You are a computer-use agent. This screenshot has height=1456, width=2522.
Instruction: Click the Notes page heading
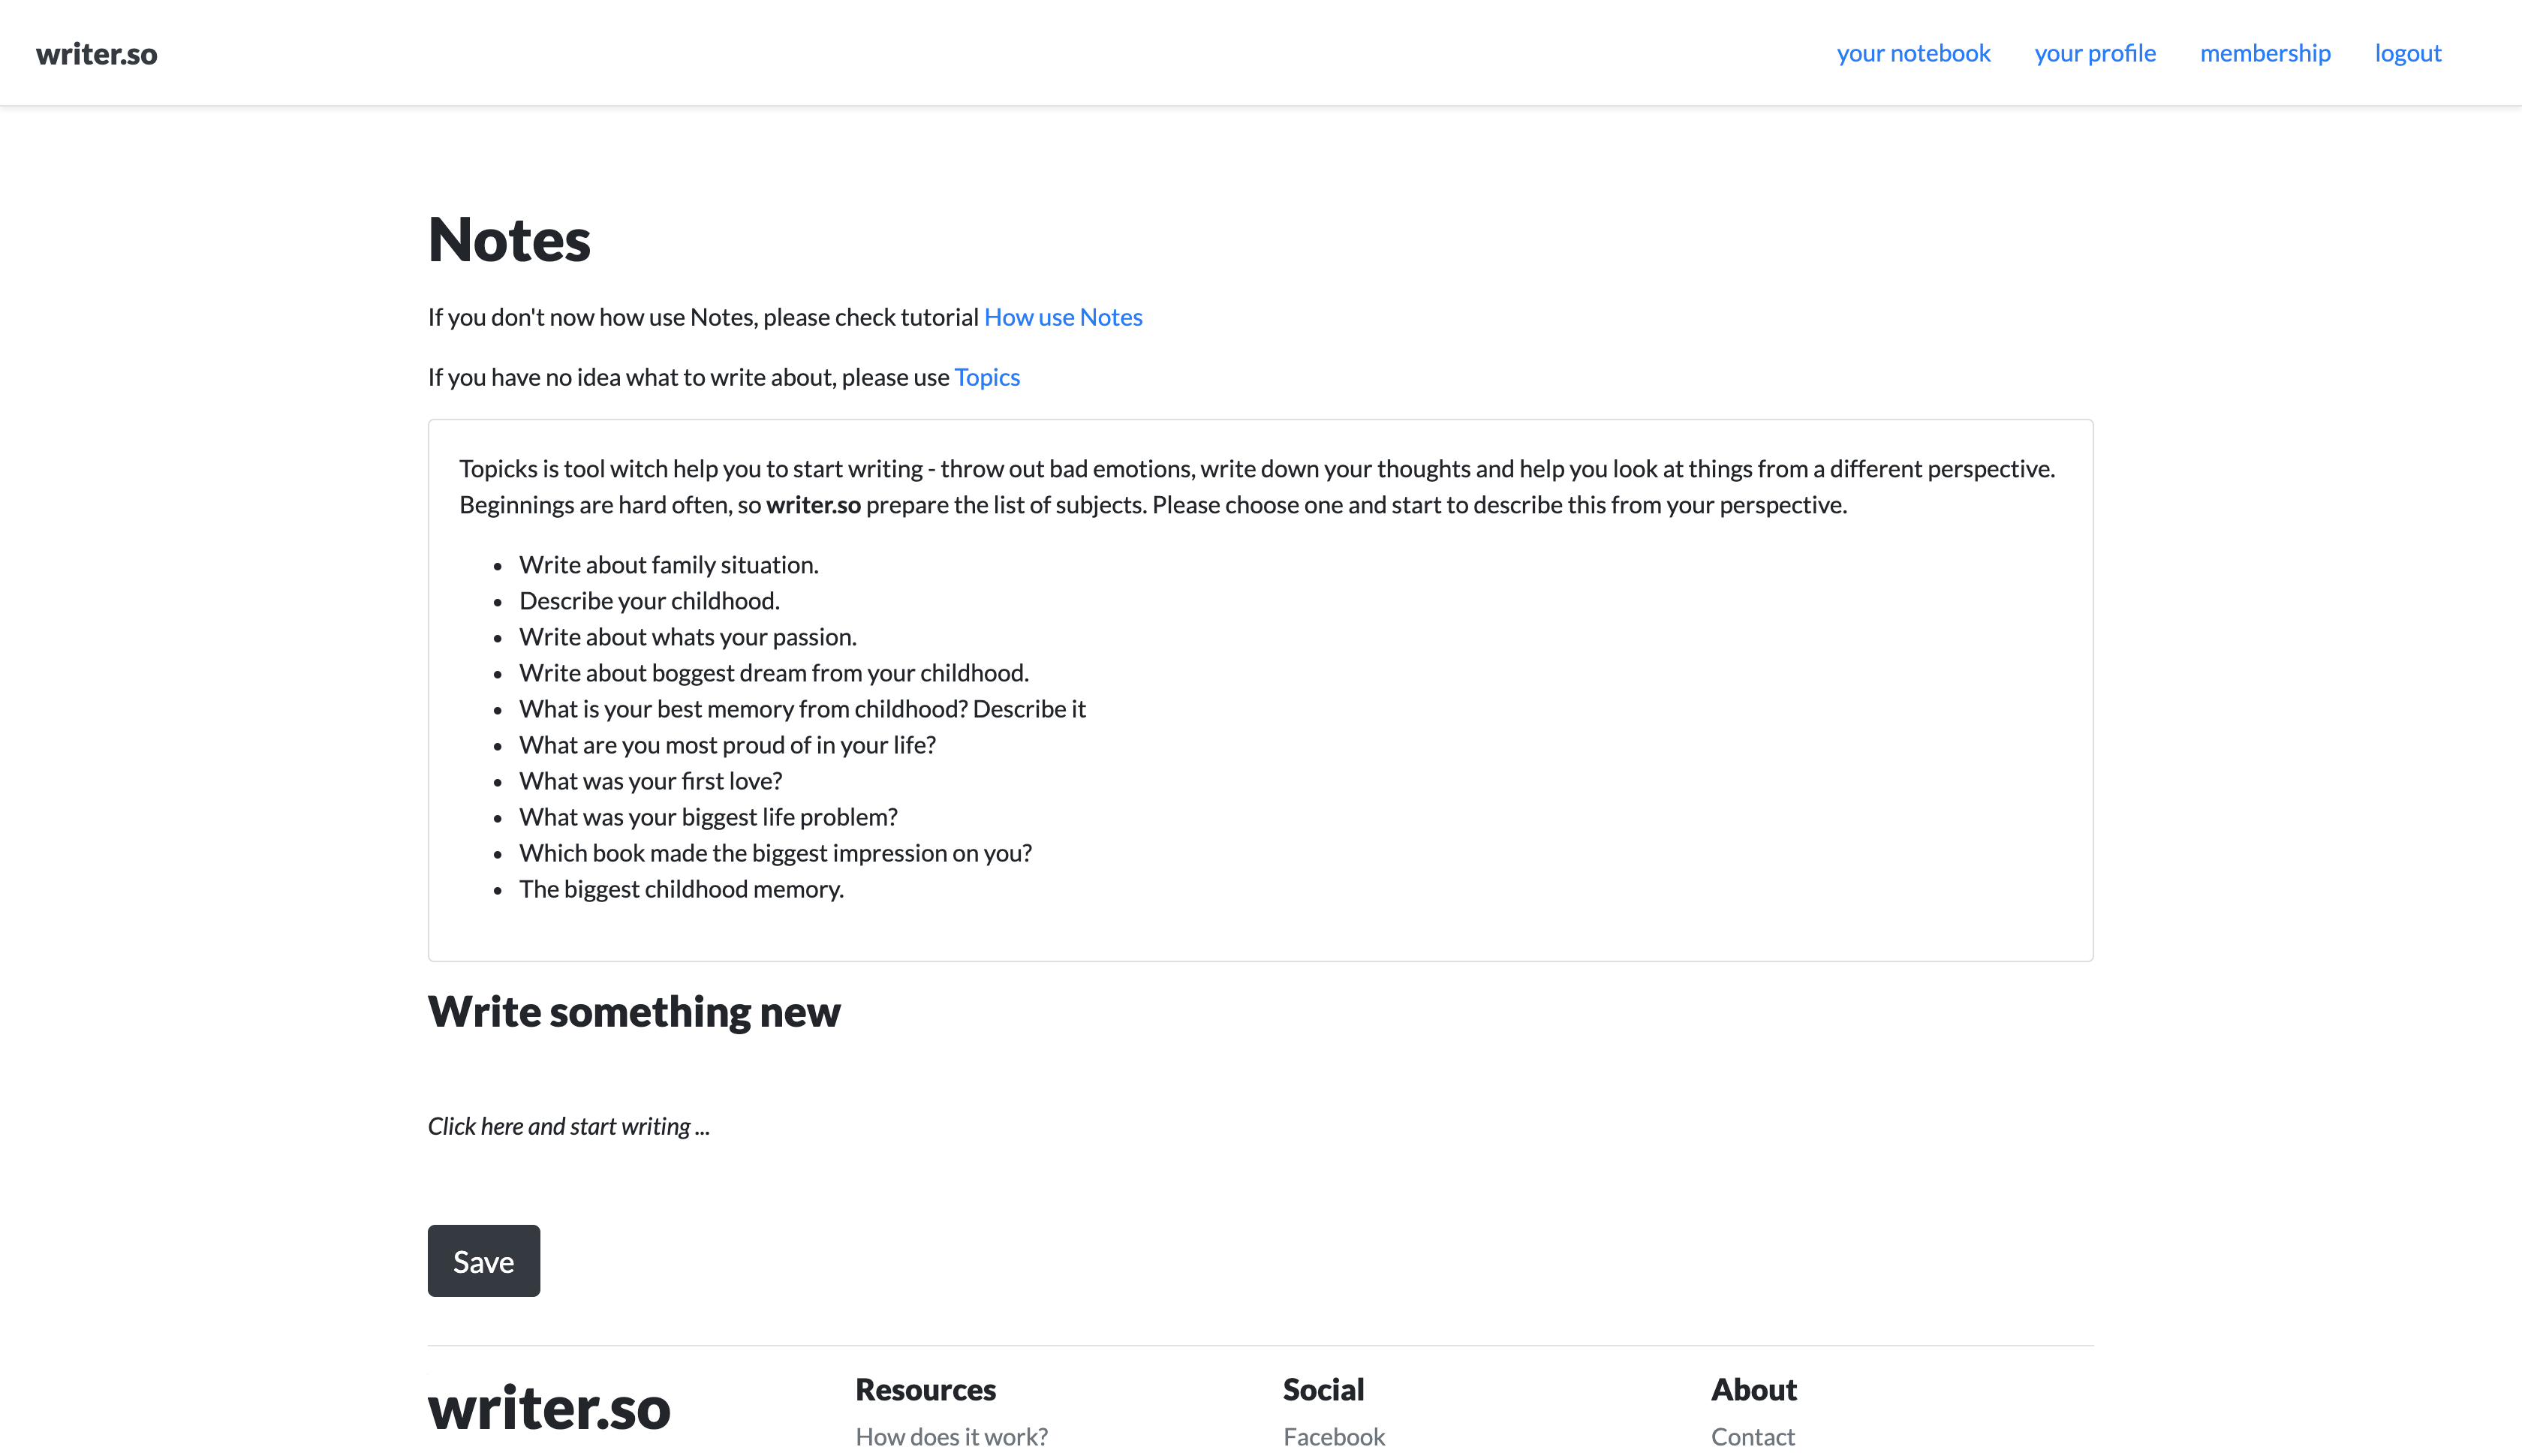pyautogui.click(x=509, y=240)
